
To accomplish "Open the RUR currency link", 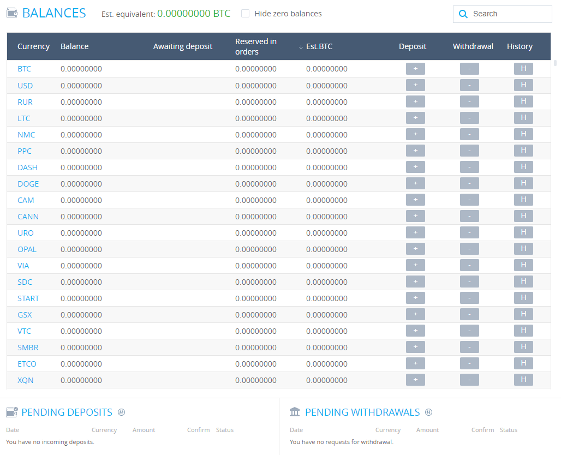I will click(25, 102).
